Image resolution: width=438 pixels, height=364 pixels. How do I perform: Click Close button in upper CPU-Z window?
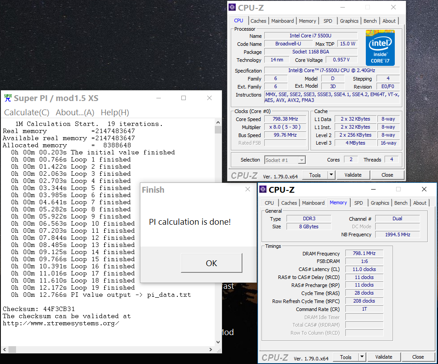point(387,175)
